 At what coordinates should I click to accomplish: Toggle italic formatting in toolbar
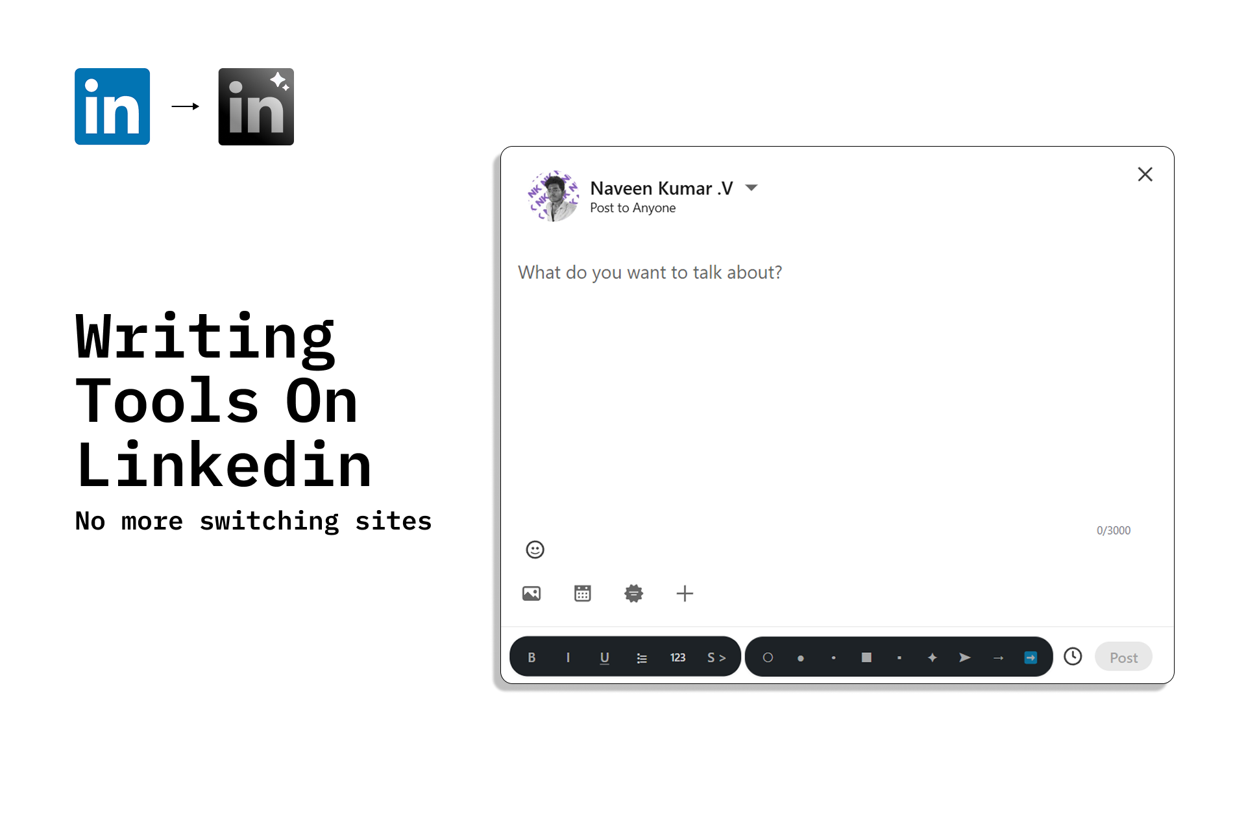click(568, 657)
